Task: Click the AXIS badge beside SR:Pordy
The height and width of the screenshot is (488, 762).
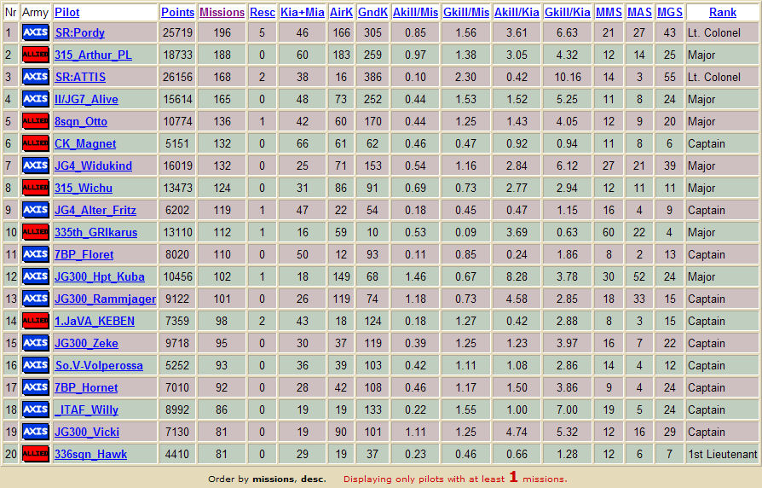Action: point(36,32)
